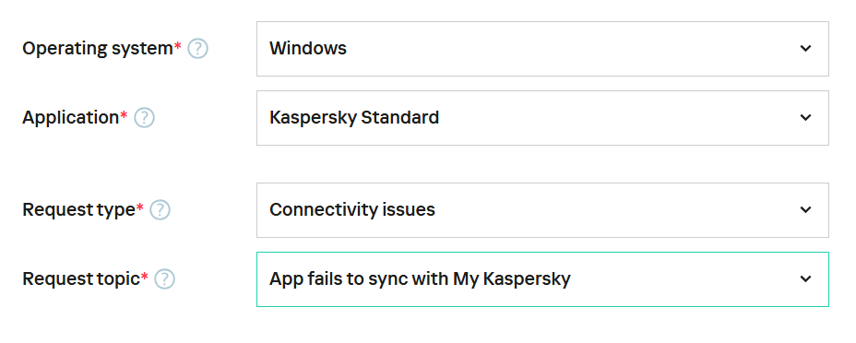Select the field showing Windows
856x343 pixels.
click(542, 49)
